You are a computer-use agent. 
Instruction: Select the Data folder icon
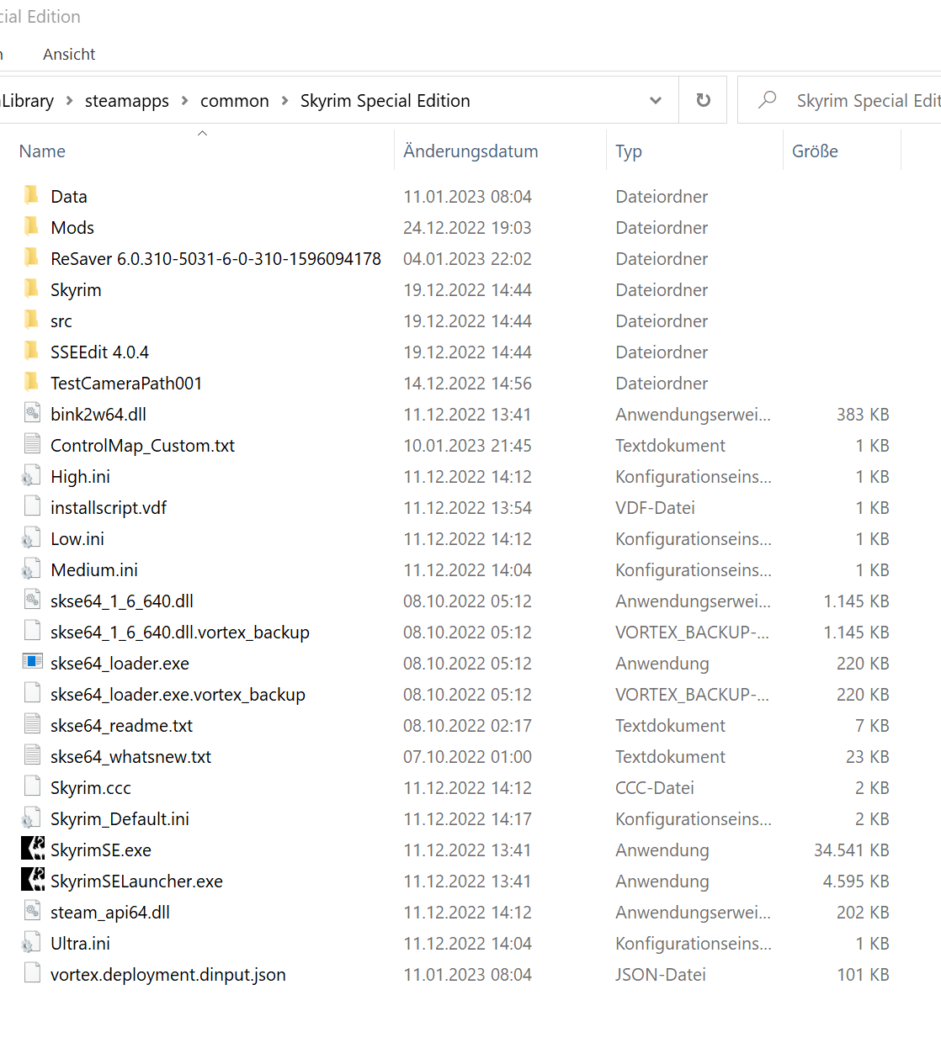pyautogui.click(x=32, y=196)
